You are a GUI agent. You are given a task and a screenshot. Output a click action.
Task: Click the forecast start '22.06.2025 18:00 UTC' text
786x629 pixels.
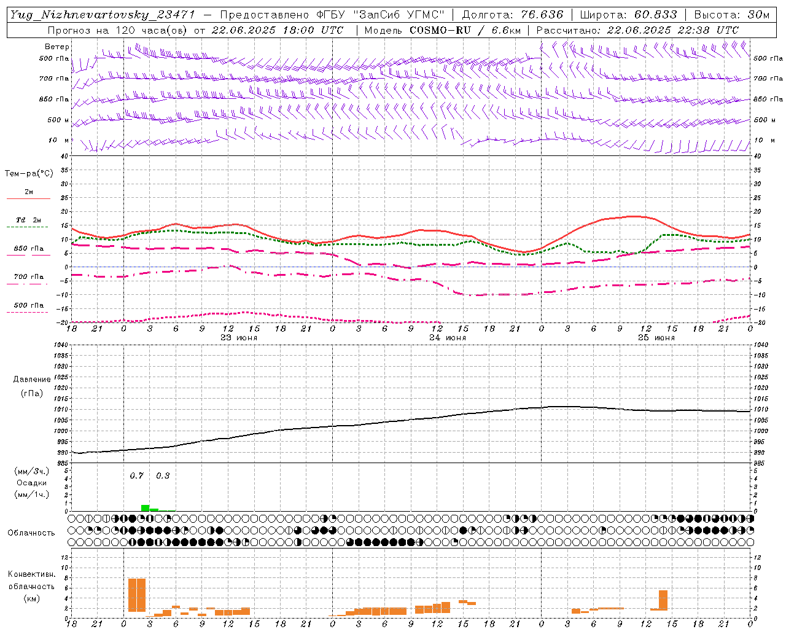tap(278, 30)
